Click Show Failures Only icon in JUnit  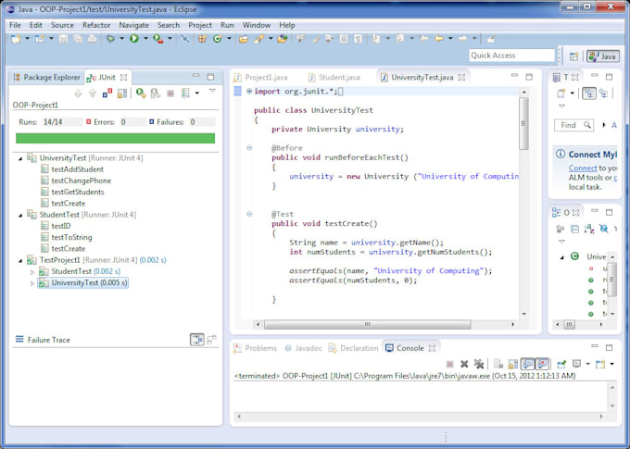pos(108,93)
